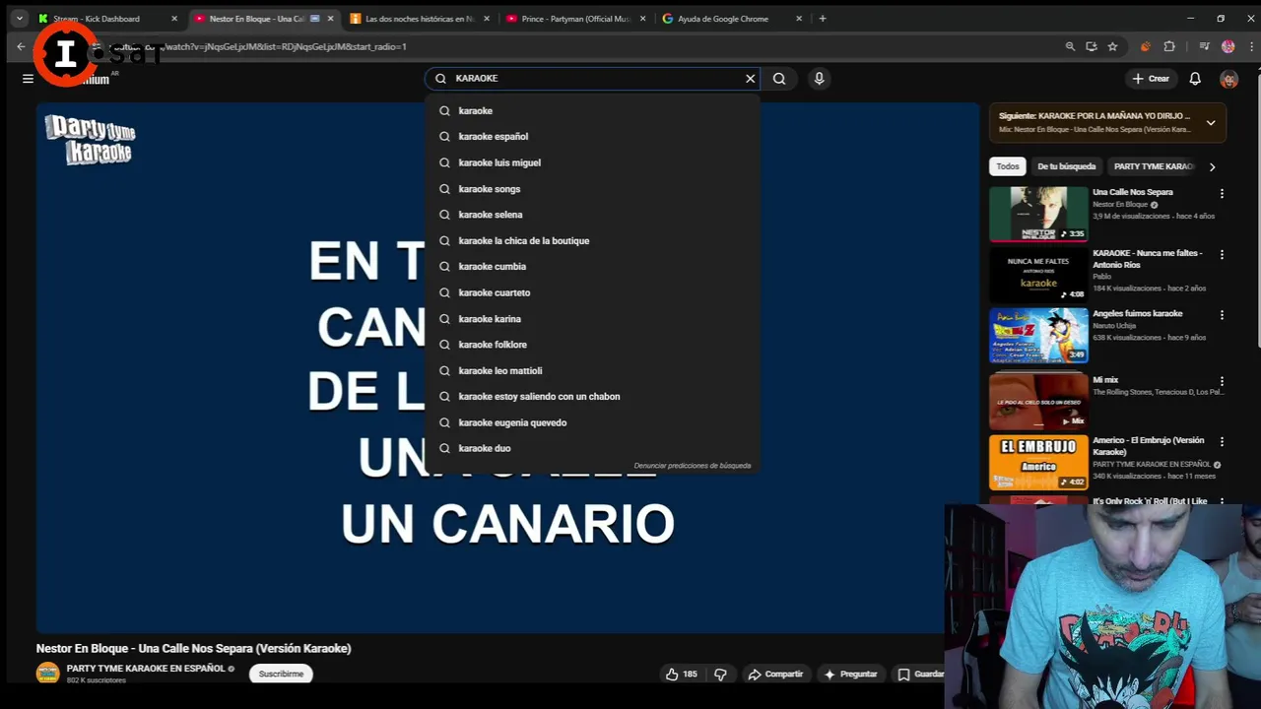Select the Todos filter chip
The image size is (1261, 709).
[x=1008, y=166]
